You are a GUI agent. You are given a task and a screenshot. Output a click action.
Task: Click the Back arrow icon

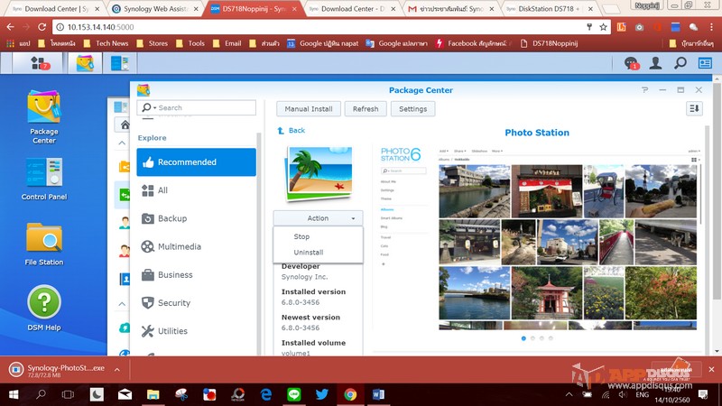tap(281, 131)
